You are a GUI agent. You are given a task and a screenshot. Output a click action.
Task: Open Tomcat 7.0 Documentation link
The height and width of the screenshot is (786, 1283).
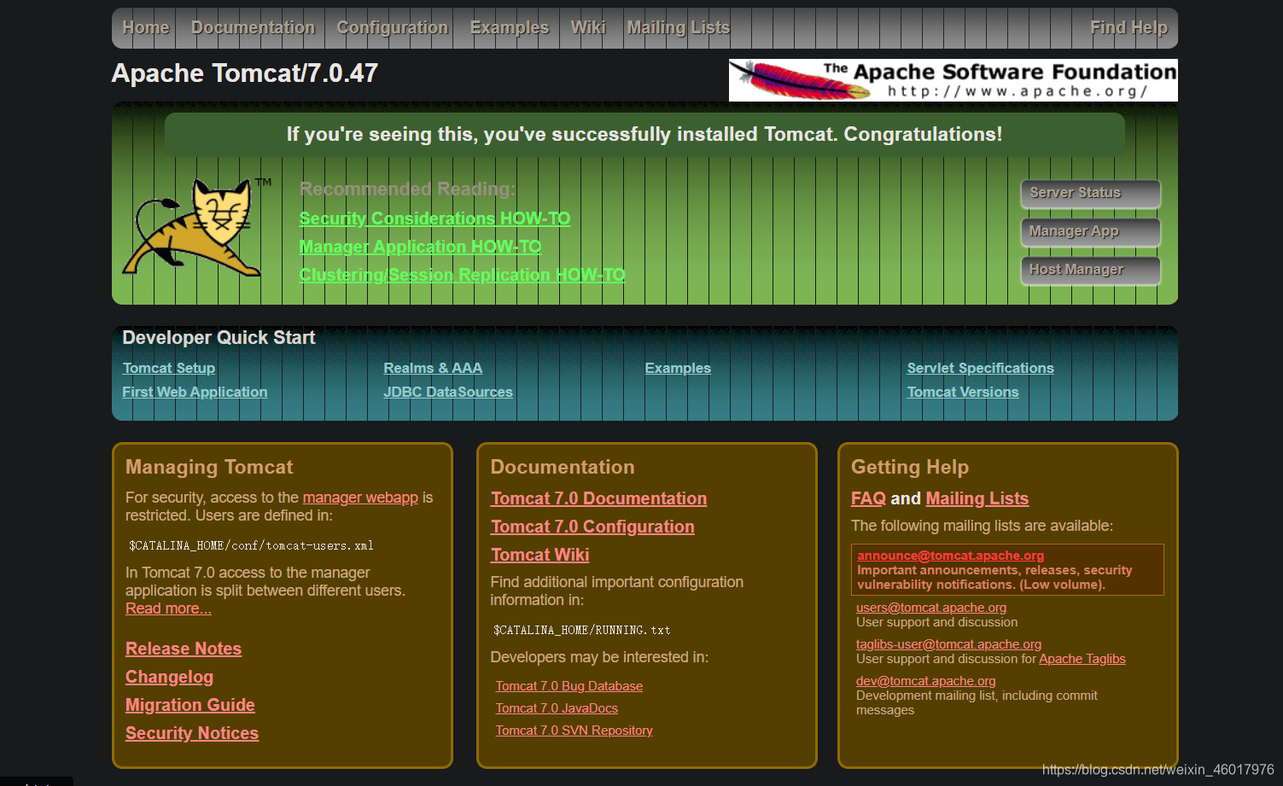pos(598,498)
